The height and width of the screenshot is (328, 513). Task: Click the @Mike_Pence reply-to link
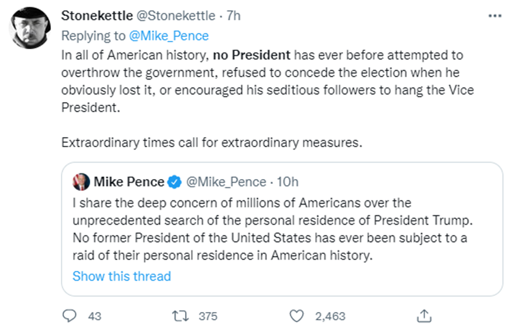(x=169, y=36)
